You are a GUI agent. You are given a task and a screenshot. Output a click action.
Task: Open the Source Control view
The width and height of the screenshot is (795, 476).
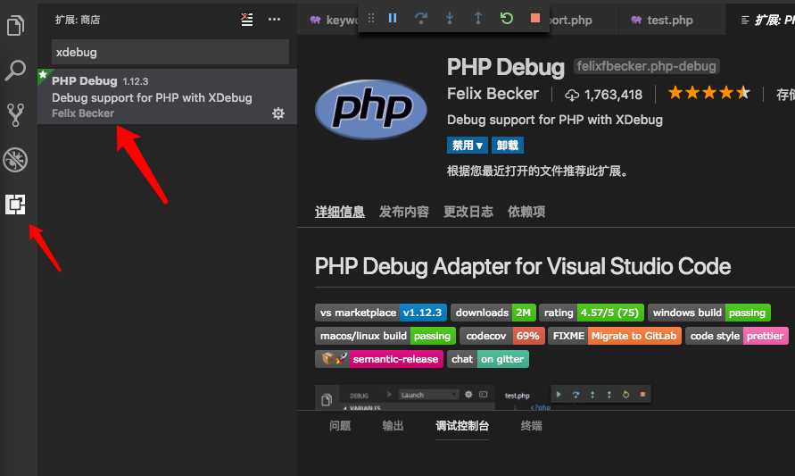(x=16, y=115)
